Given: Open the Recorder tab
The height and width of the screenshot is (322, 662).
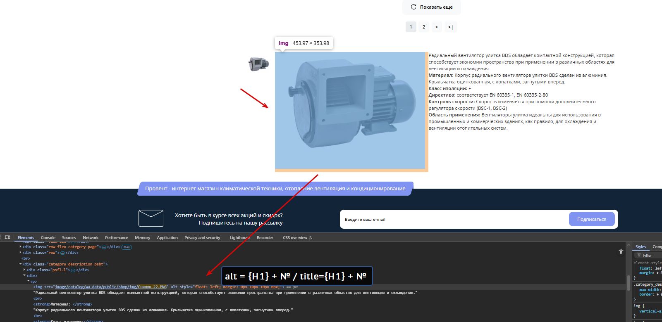Looking at the screenshot, I should click(265, 238).
